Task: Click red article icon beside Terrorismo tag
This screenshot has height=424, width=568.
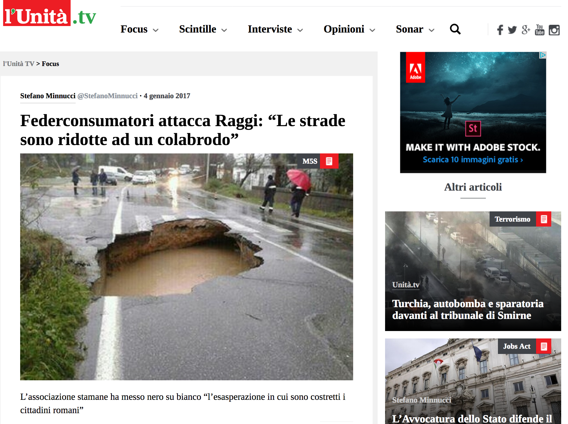Action: [x=544, y=219]
